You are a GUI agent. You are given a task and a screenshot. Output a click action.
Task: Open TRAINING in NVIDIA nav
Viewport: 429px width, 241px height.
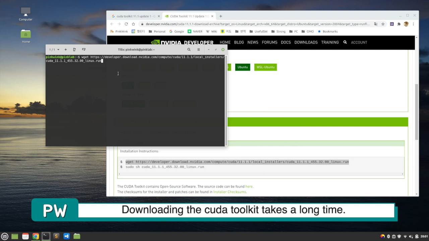[x=330, y=43]
